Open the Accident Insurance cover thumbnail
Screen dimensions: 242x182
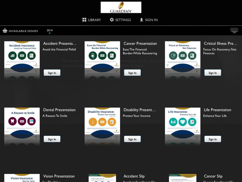tap(22, 60)
